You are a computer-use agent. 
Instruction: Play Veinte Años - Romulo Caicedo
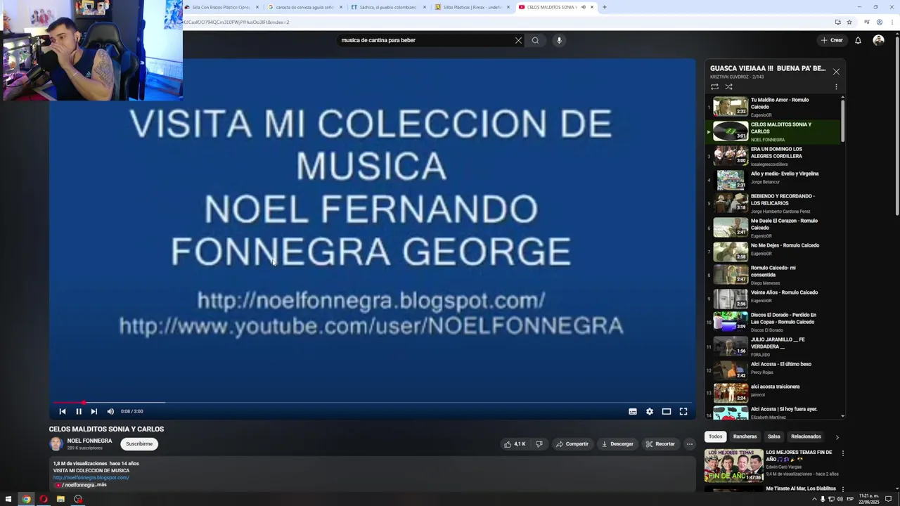(x=773, y=299)
